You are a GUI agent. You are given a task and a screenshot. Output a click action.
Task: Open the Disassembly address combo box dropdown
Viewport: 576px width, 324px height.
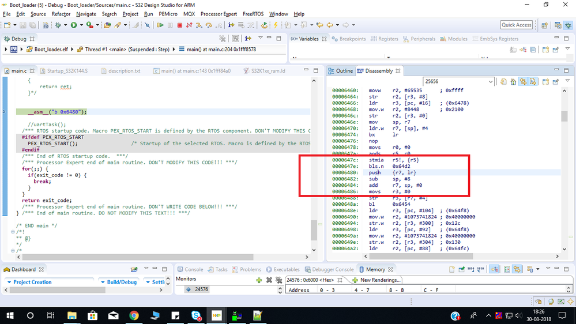pos(491,81)
